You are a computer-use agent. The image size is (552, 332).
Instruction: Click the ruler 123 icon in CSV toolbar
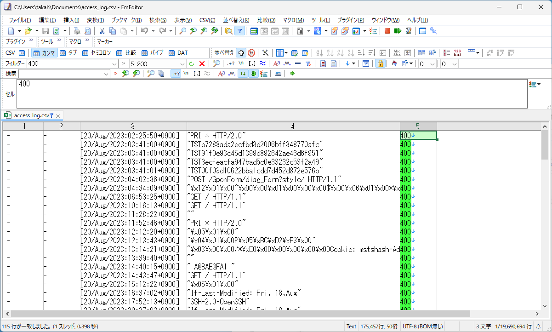457,52
